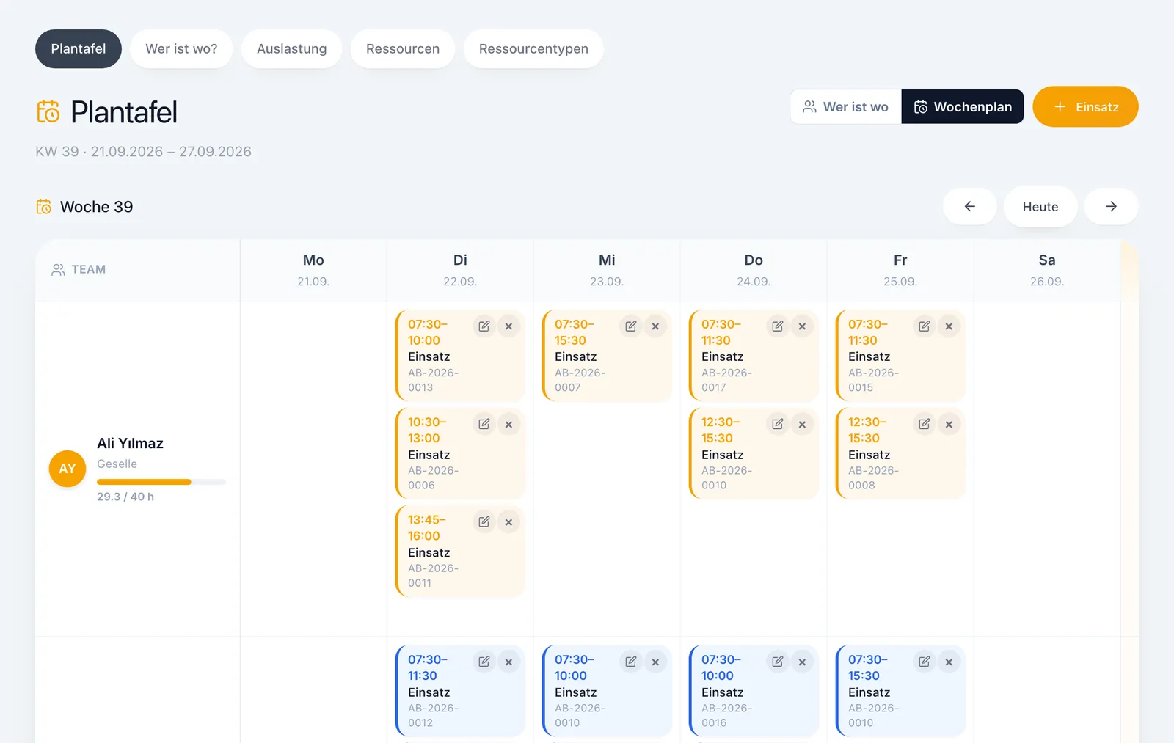Remove the 13:45–16:00 Einsatz AB-2026-0011

pos(508,522)
